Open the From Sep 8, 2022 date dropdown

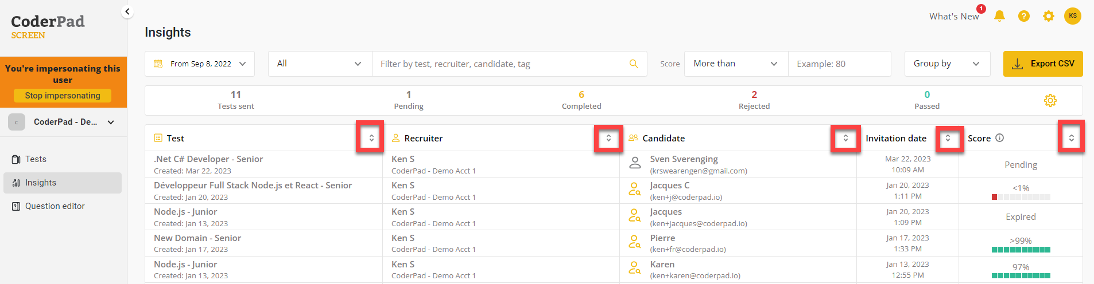[199, 64]
